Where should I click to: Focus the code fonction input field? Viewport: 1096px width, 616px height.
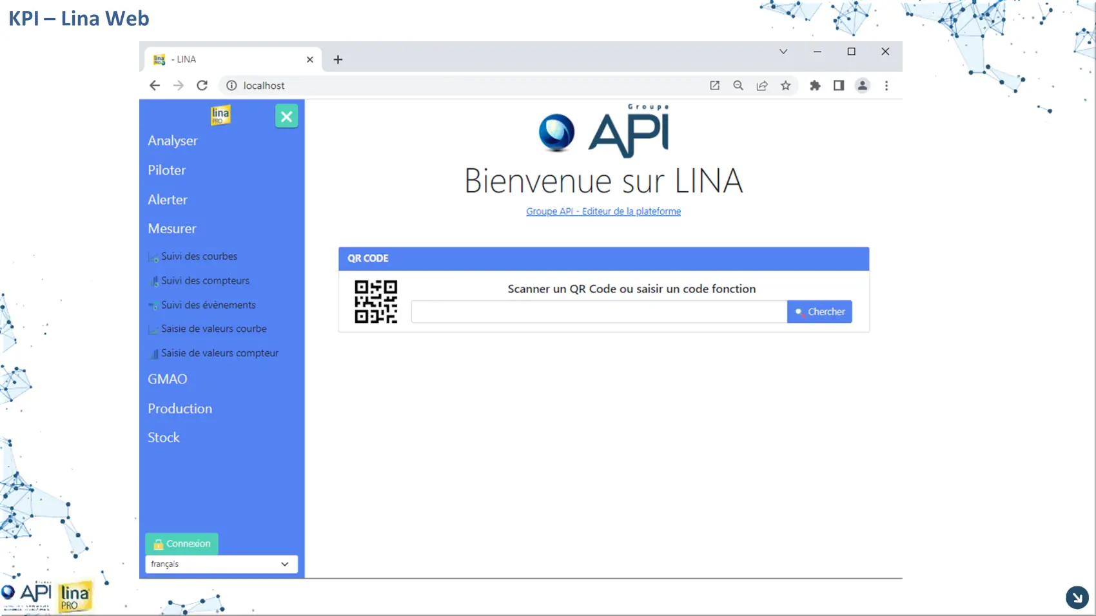599,312
